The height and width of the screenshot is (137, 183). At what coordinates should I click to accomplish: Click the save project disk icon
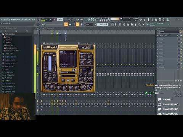click(x=156, y=19)
